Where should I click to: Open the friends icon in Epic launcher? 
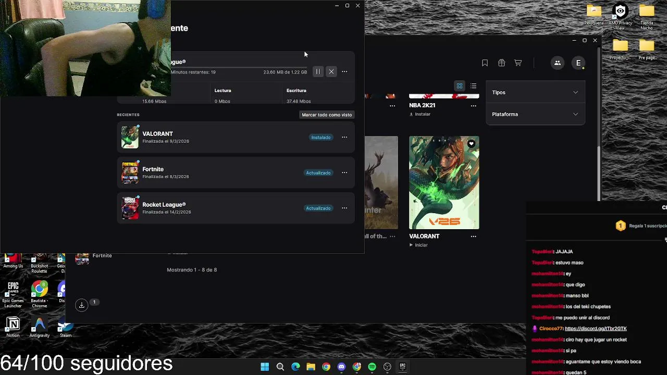click(557, 63)
